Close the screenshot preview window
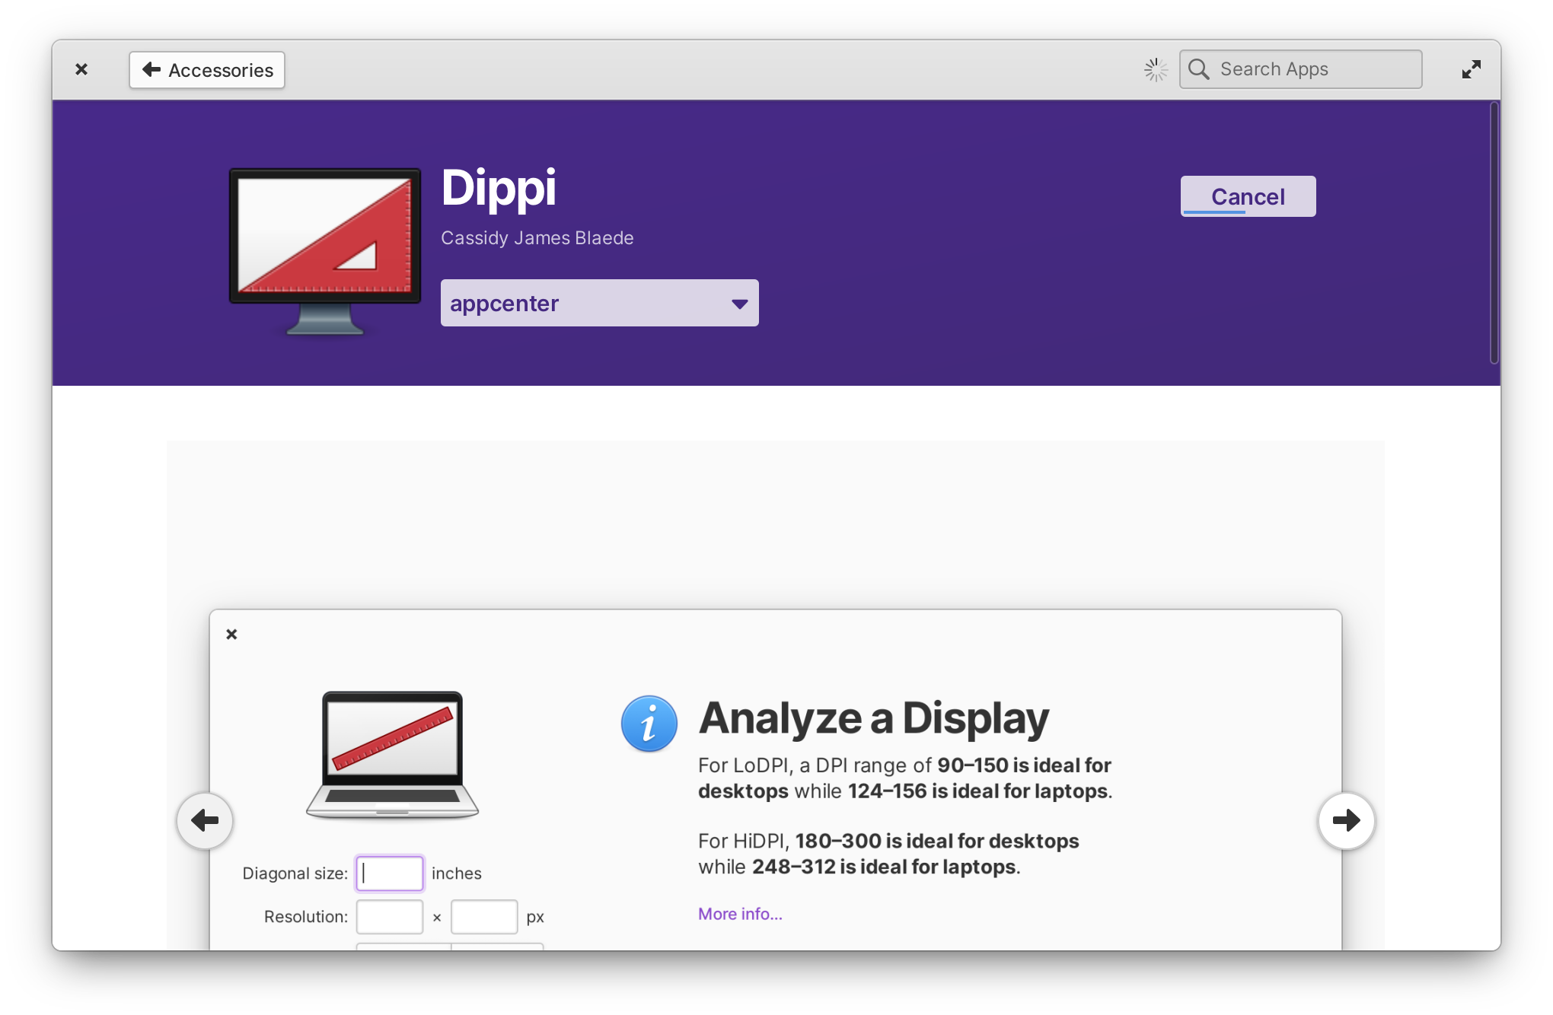1553x1015 pixels. (x=231, y=635)
